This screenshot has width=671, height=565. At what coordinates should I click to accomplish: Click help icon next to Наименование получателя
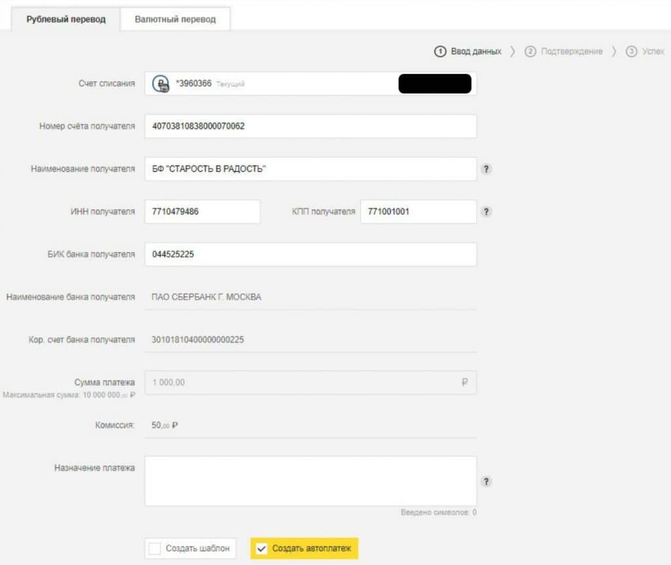(486, 169)
